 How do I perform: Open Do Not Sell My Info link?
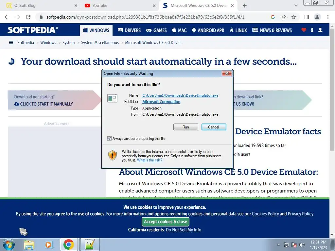[184, 230]
